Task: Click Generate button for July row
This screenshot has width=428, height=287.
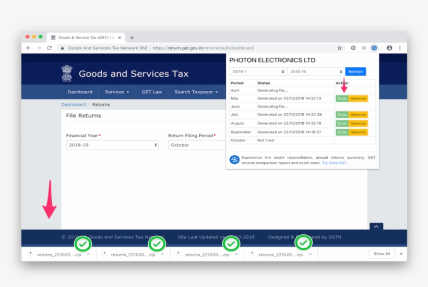Action: click(x=358, y=115)
